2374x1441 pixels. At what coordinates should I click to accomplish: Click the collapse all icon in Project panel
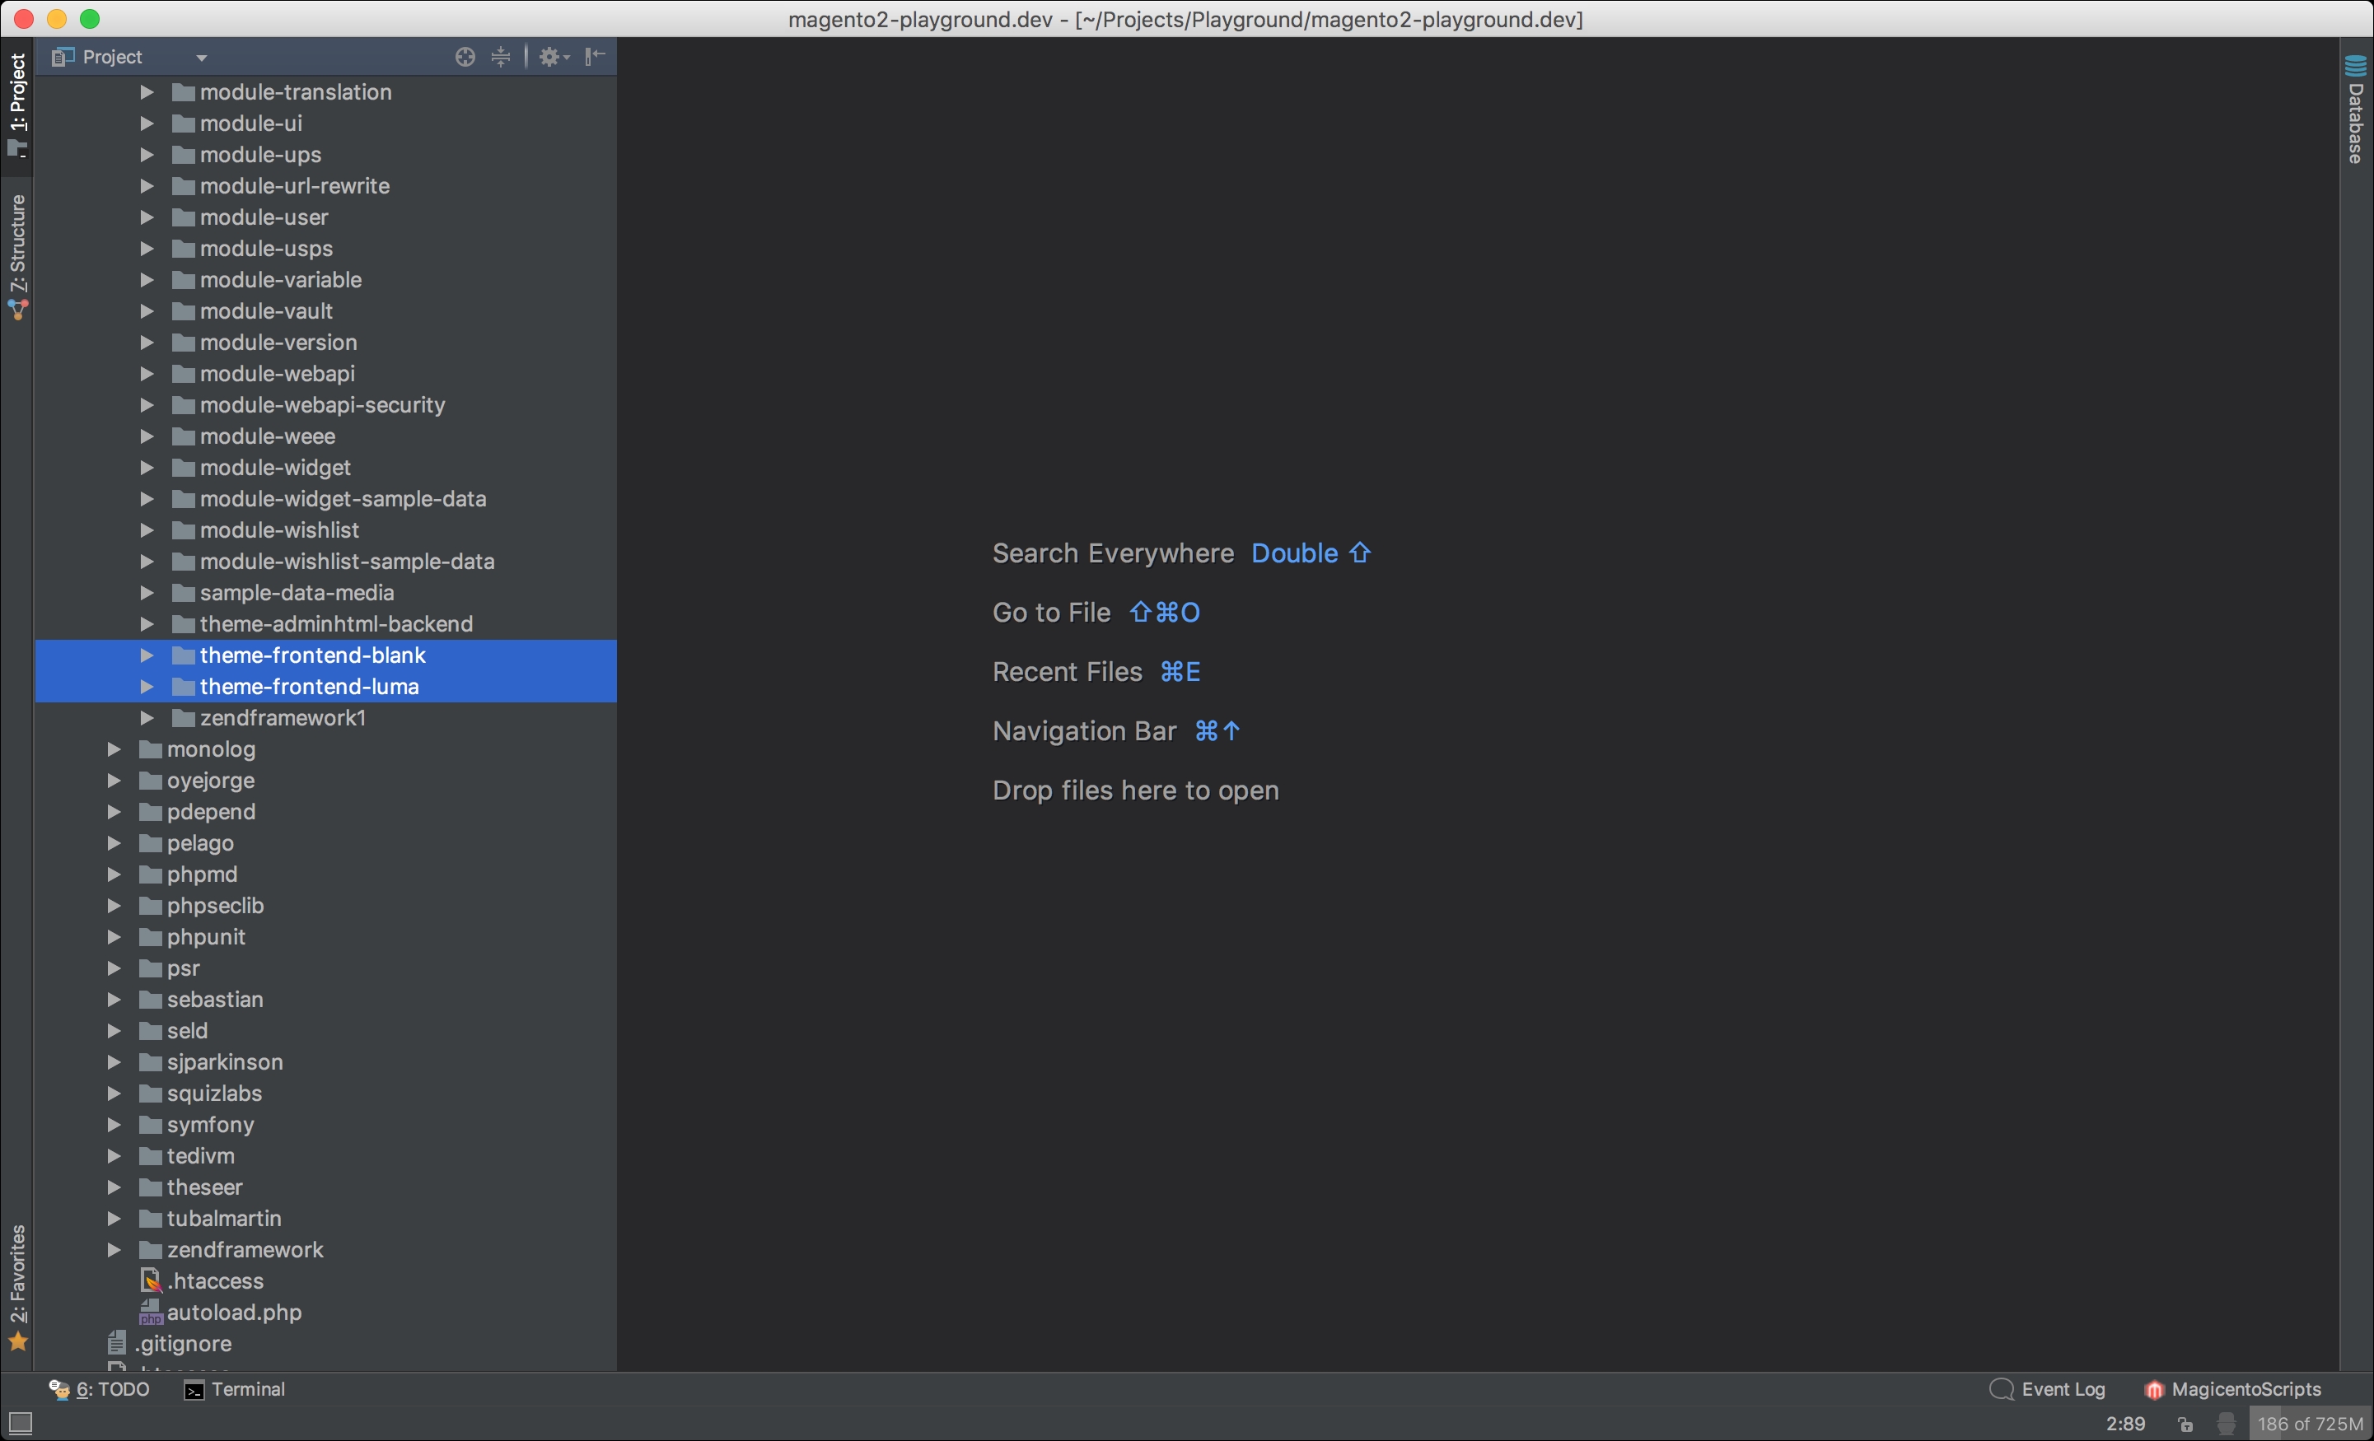pyautogui.click(x=501, y=57)
